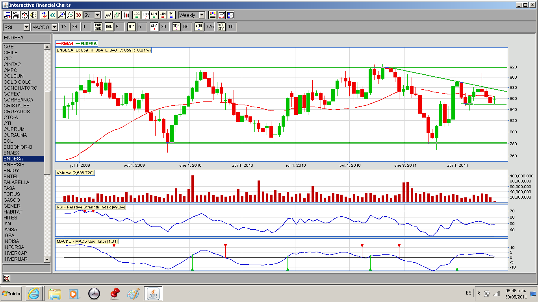Open Windows Explorer folder in taskbar
The image size is (538, 302).
coord(55,294)
